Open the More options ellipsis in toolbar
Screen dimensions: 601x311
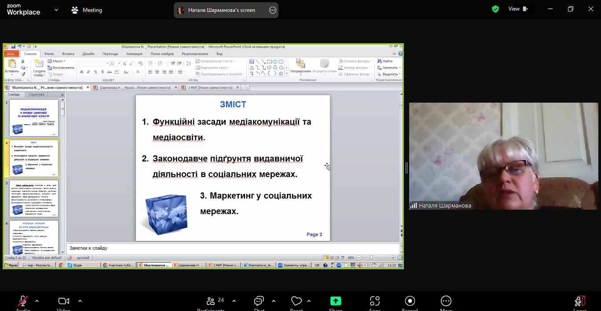(446, 301)
